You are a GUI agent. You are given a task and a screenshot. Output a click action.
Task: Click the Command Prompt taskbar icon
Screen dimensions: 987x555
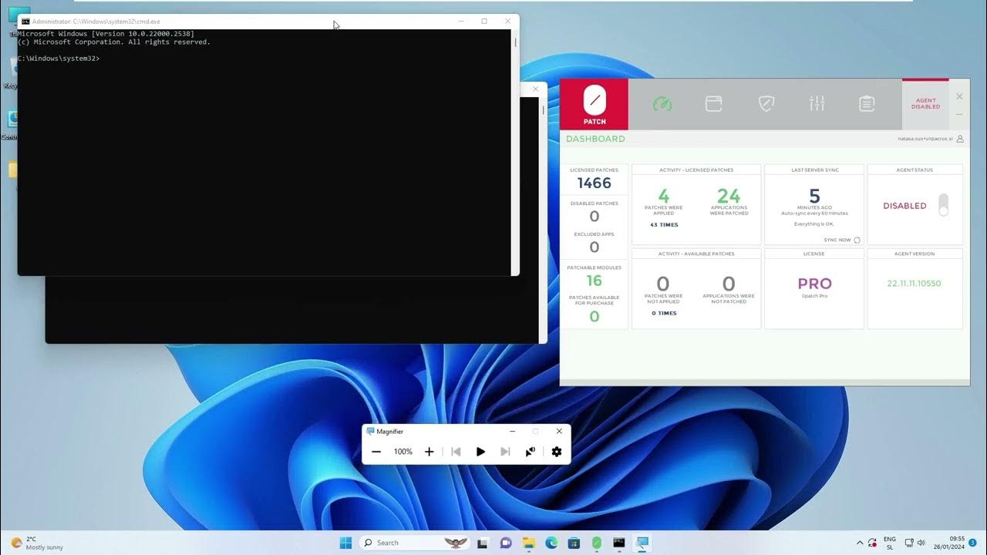click(x=619, y=543)
